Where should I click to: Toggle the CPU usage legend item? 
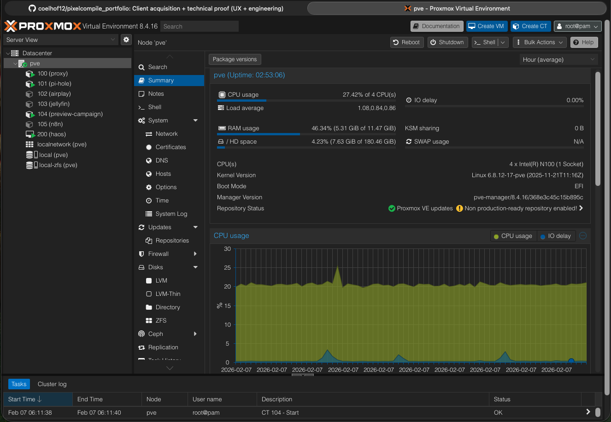[x=512, y=236]
